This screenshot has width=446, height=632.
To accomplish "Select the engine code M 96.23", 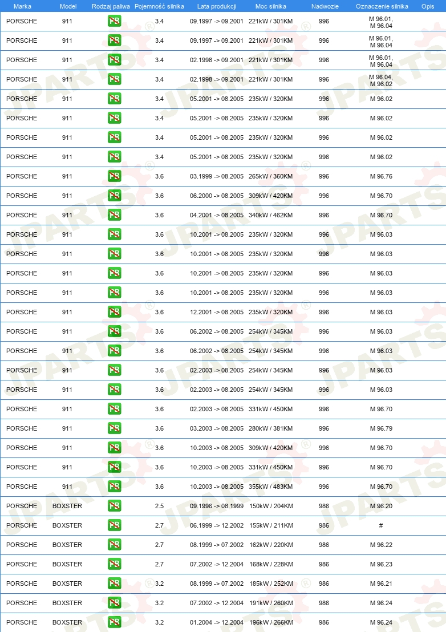I will pyautogui.click(x=381, y=564).
